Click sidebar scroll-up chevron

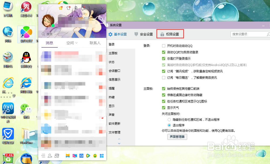[119, 139]
